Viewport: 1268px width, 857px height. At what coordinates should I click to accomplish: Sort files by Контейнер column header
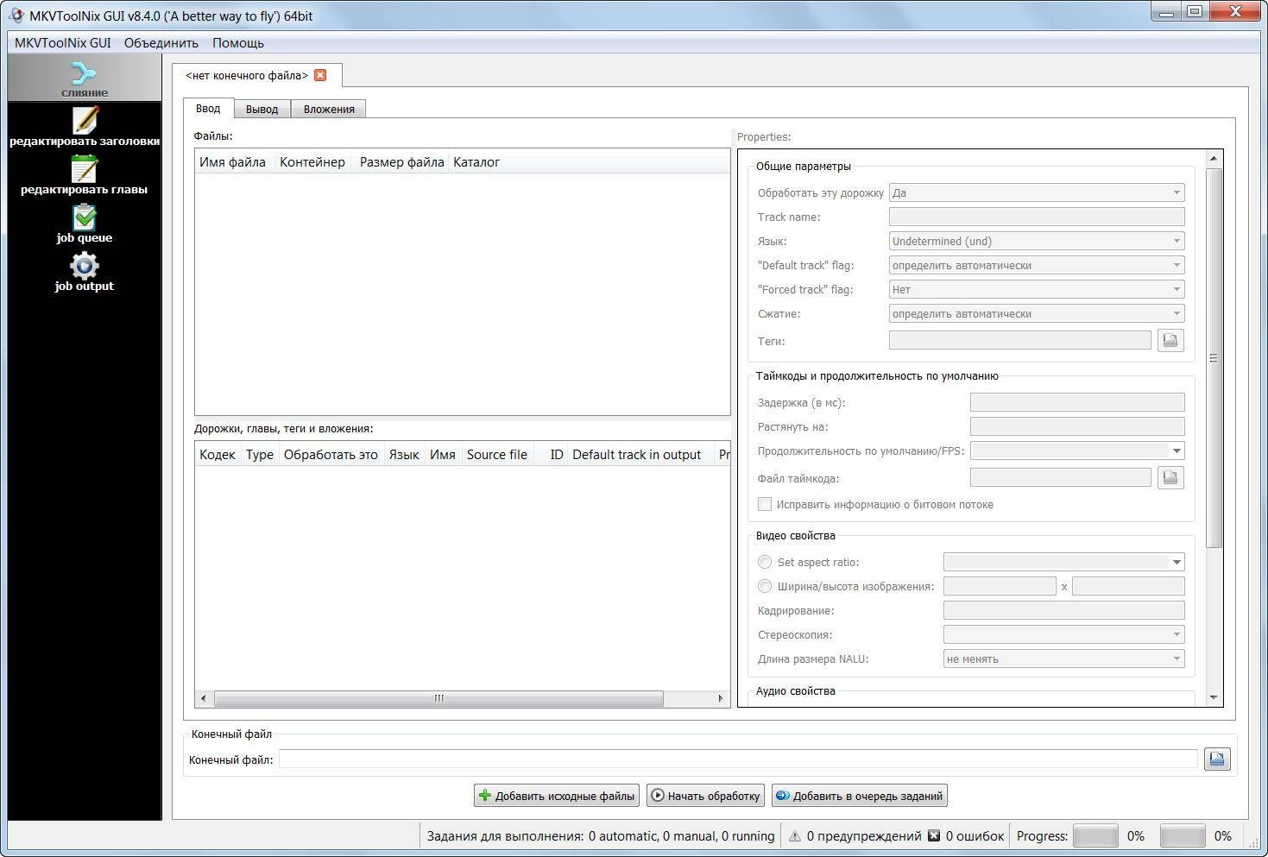click(312, 161)
